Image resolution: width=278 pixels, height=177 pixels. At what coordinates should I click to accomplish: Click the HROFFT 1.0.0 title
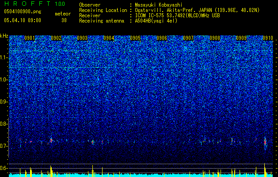pos(35,4)
